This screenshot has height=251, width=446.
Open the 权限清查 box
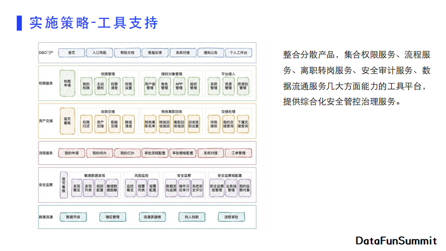pos(114,86)
